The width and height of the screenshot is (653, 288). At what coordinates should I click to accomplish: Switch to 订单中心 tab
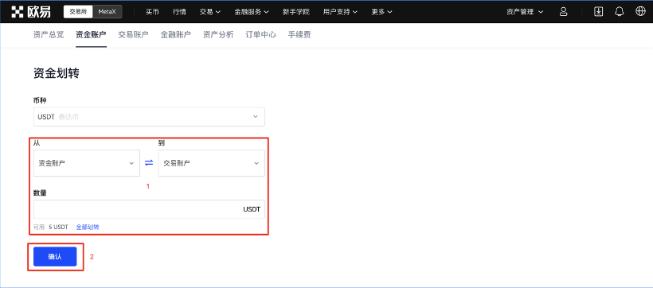[260, 35]
